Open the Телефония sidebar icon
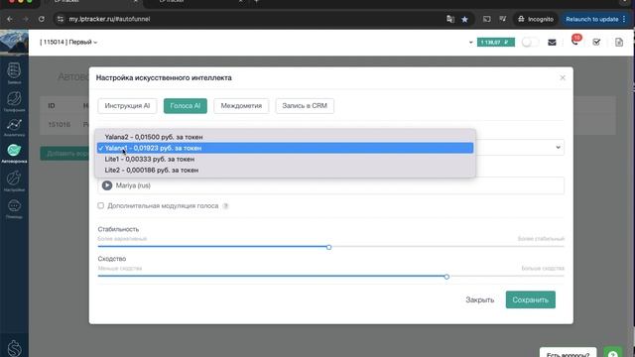Image resolution: width=635 pixels, height=357 pixels. click(x=14, y=101)
